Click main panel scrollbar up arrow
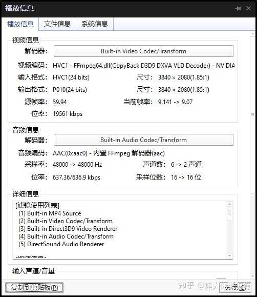Image resolution: width=257 pixels, height=297 pixels. coord(252,34)
